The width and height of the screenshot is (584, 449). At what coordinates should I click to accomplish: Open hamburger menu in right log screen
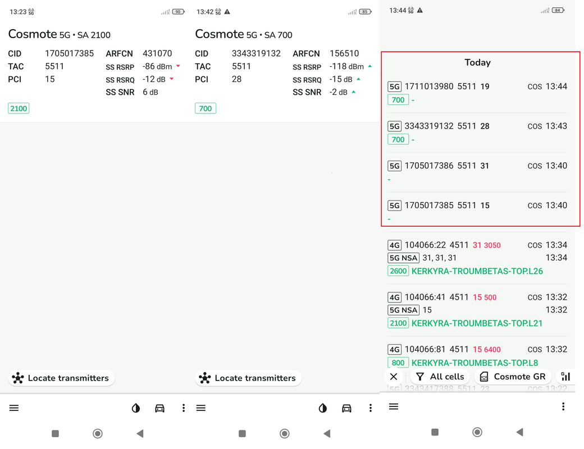pyautogui.click(x=394, y=406)
